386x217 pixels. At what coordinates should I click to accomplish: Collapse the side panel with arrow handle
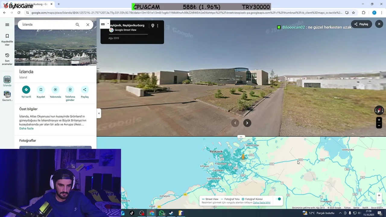(x=99, y=114)
